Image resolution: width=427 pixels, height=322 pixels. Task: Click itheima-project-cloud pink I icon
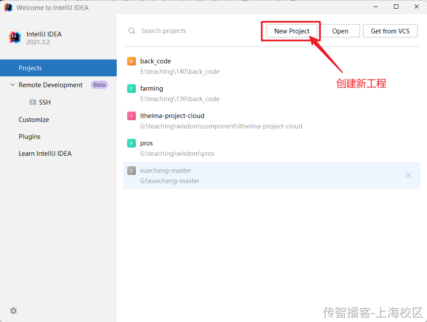pos(131,116)
